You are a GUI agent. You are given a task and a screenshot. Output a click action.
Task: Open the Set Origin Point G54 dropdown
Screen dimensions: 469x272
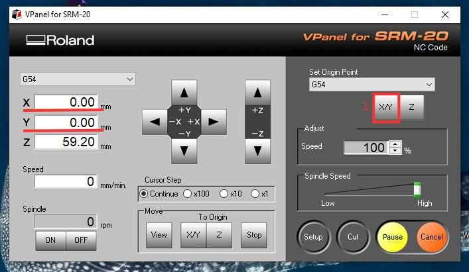(x=371, y=85)
